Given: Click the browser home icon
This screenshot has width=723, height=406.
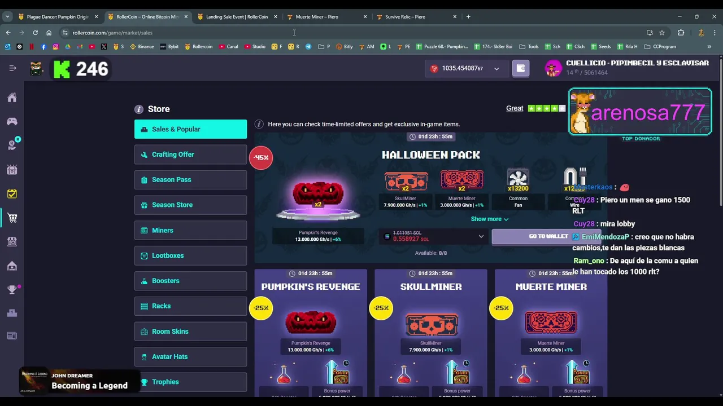Looking at the screenshot, I should pos(49,33).
